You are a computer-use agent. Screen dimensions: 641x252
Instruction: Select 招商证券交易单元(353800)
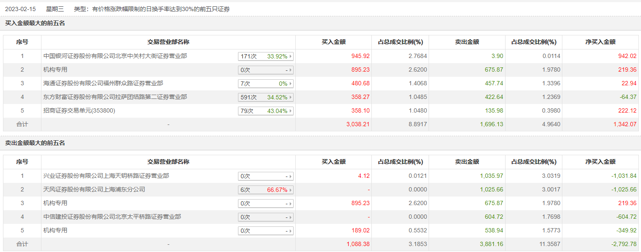tap(79, 110)
